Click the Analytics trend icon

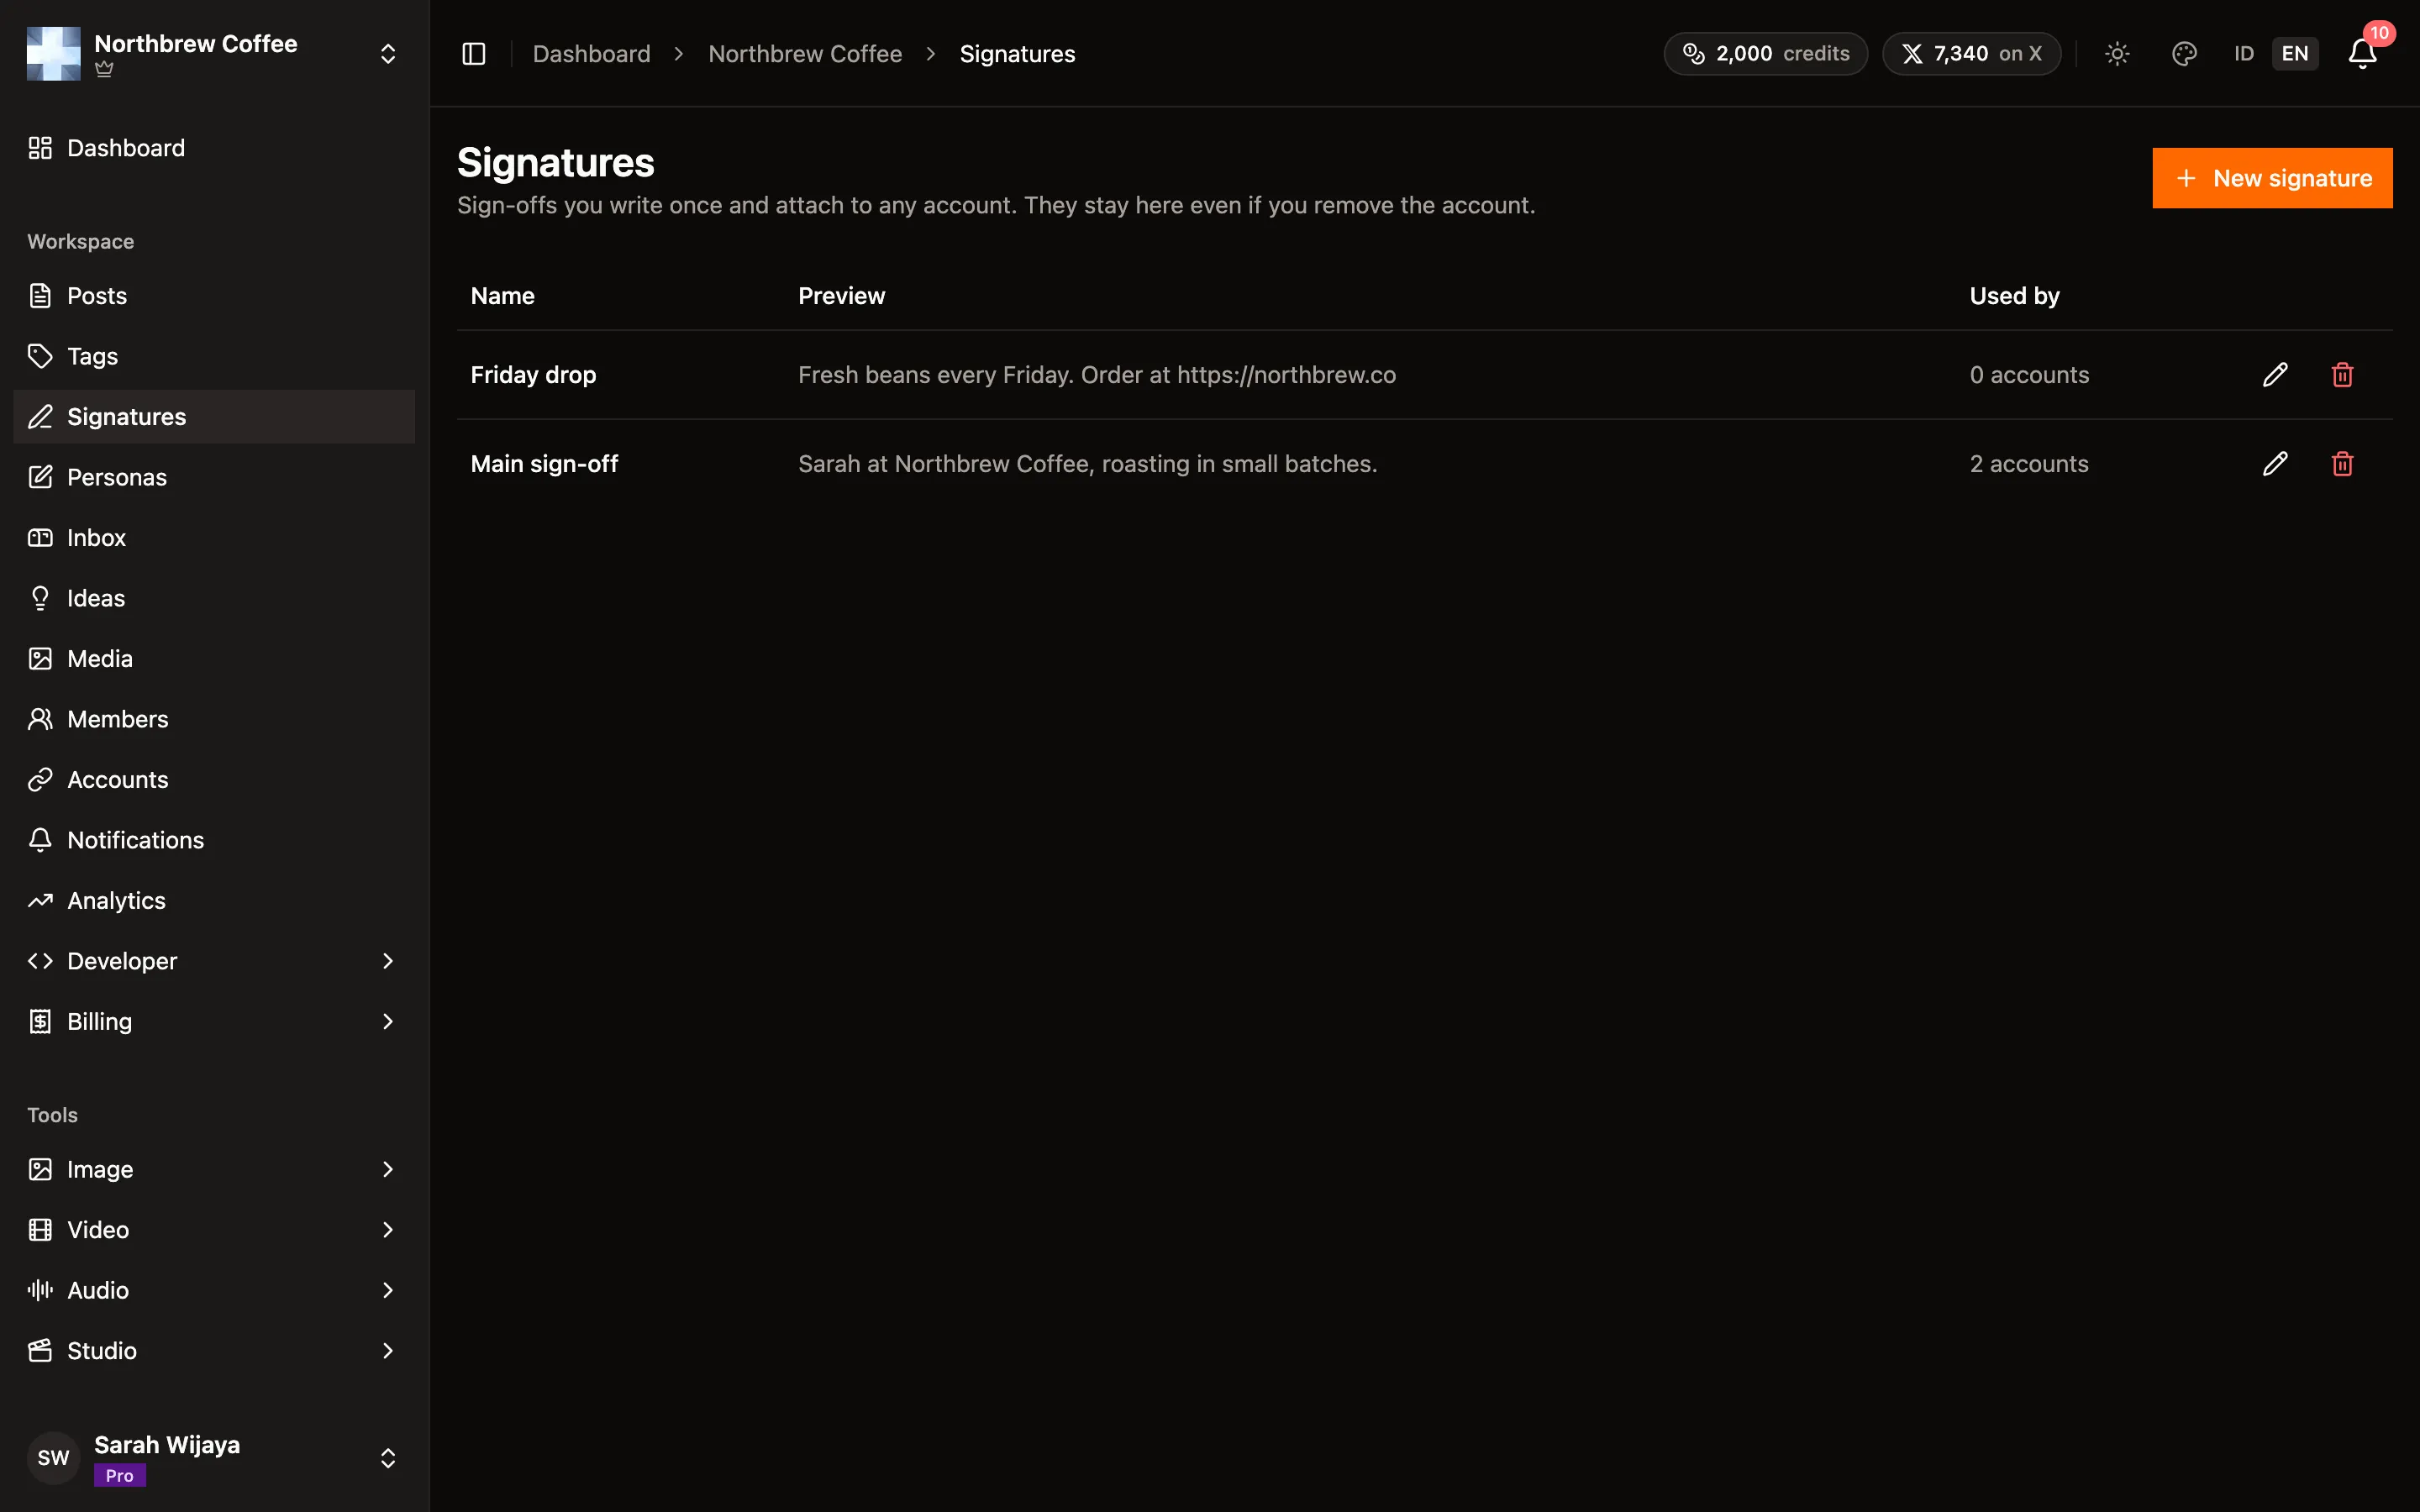click(40, 901)
